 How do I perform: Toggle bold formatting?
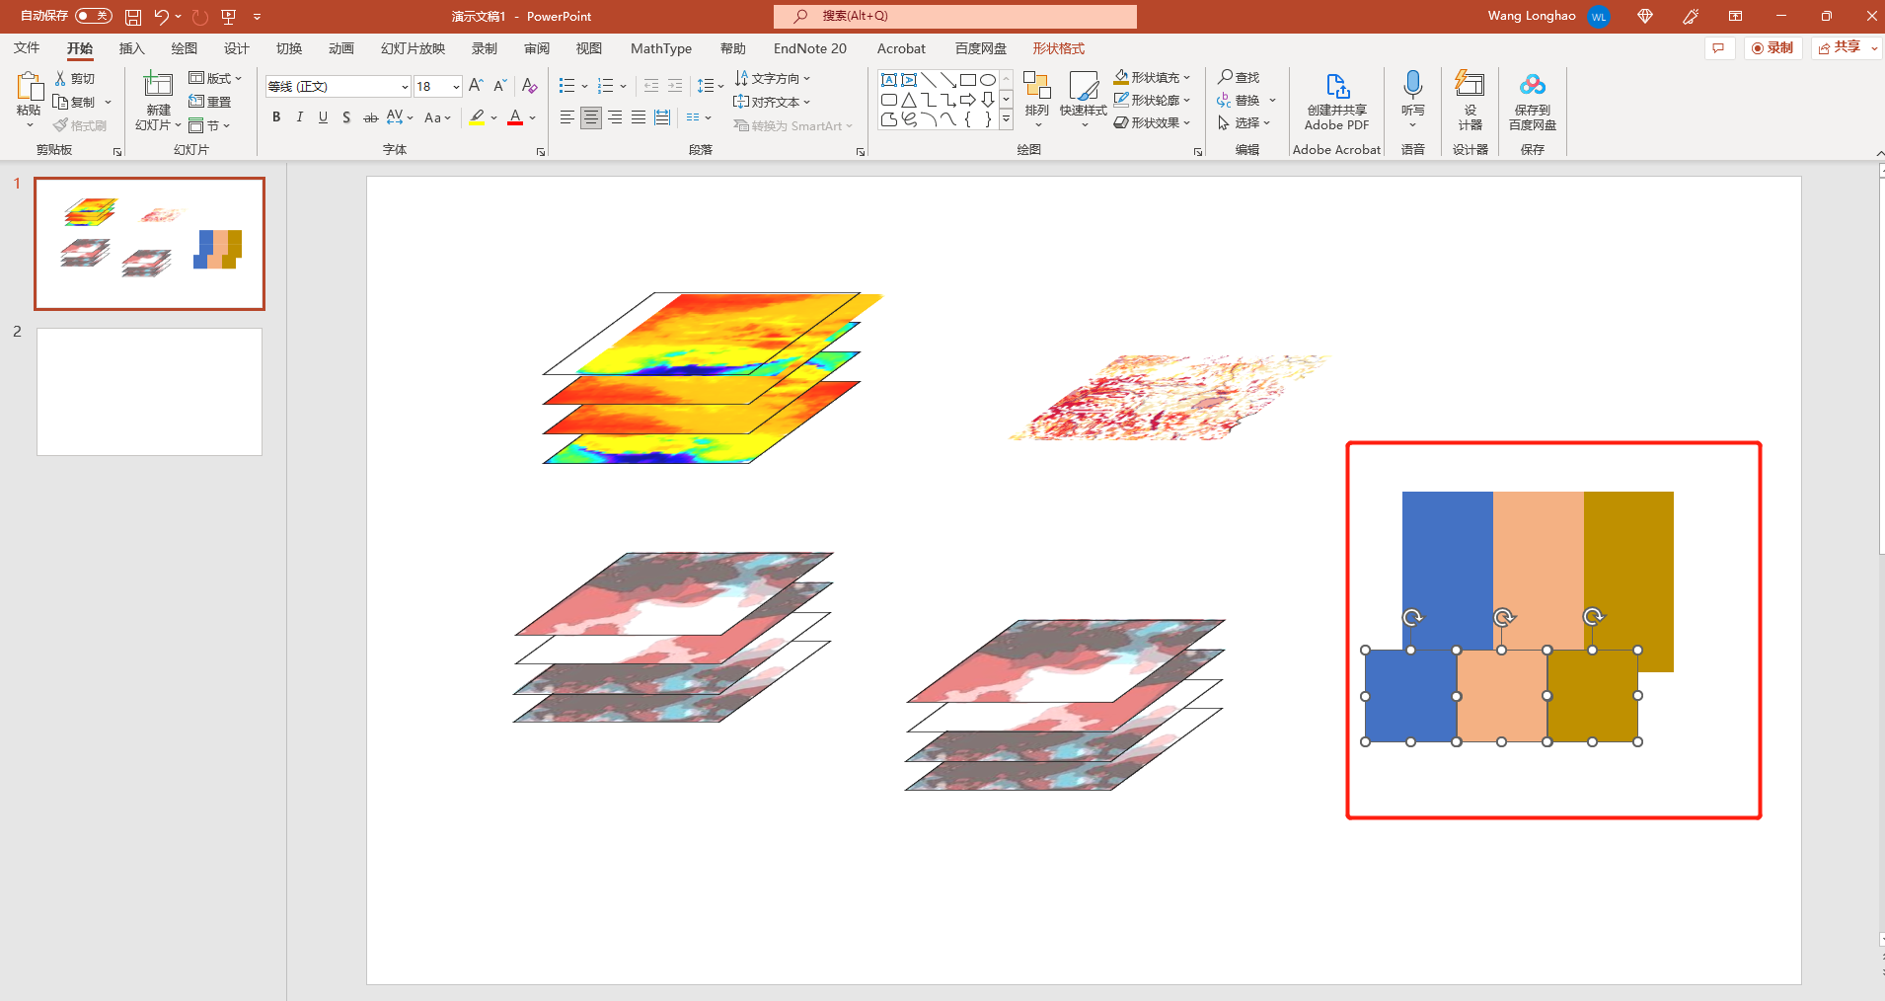point(276,117)
